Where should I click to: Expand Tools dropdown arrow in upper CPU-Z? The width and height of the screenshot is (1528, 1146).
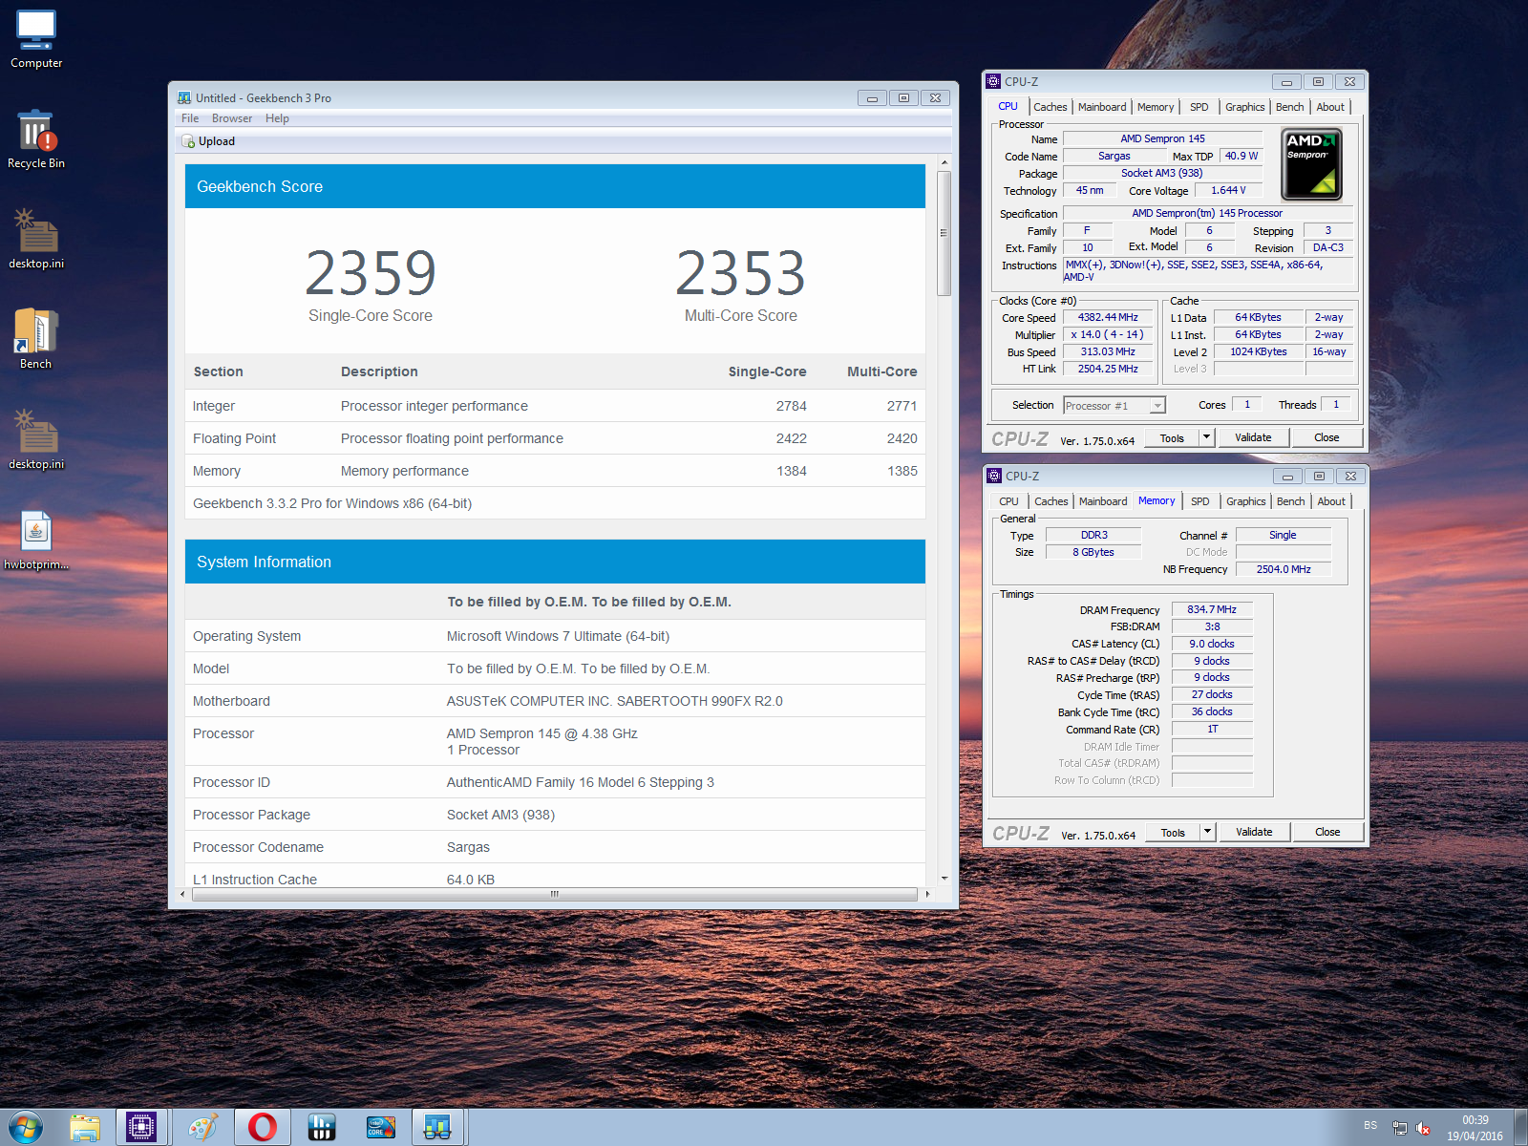tap(1206, 437)
